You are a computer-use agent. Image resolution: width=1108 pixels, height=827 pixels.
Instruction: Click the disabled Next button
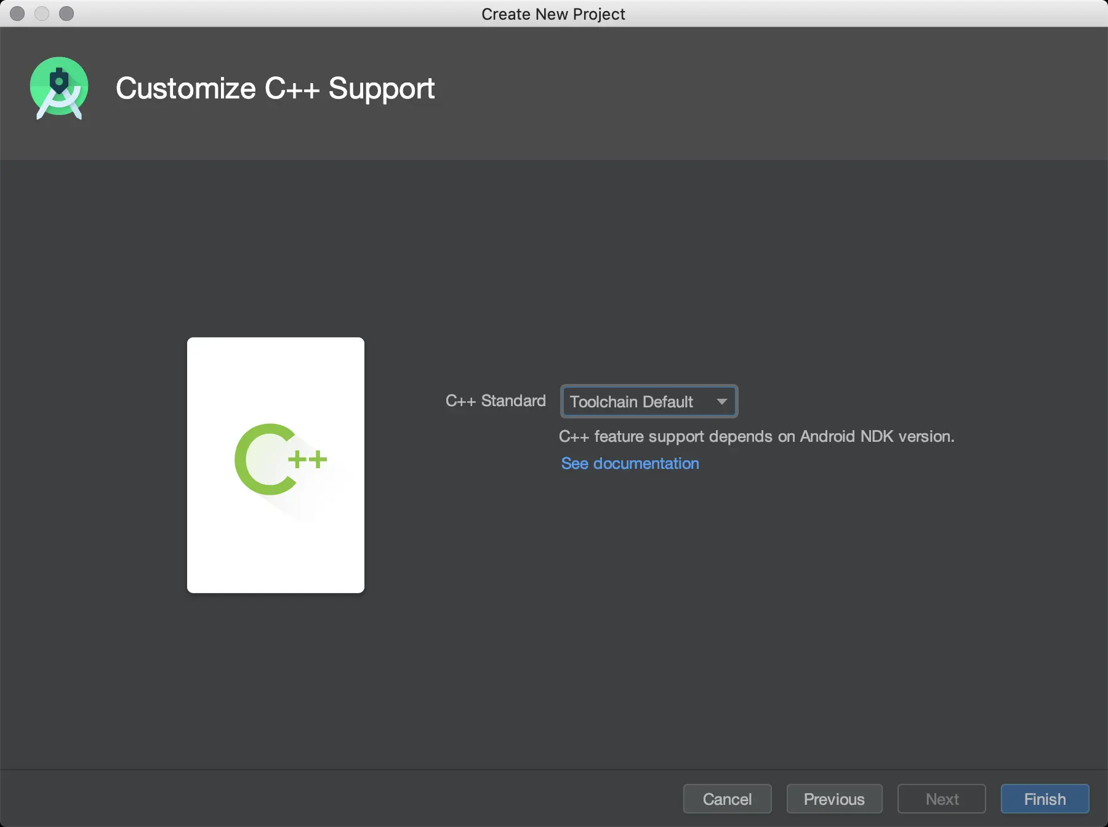[941, 799]
